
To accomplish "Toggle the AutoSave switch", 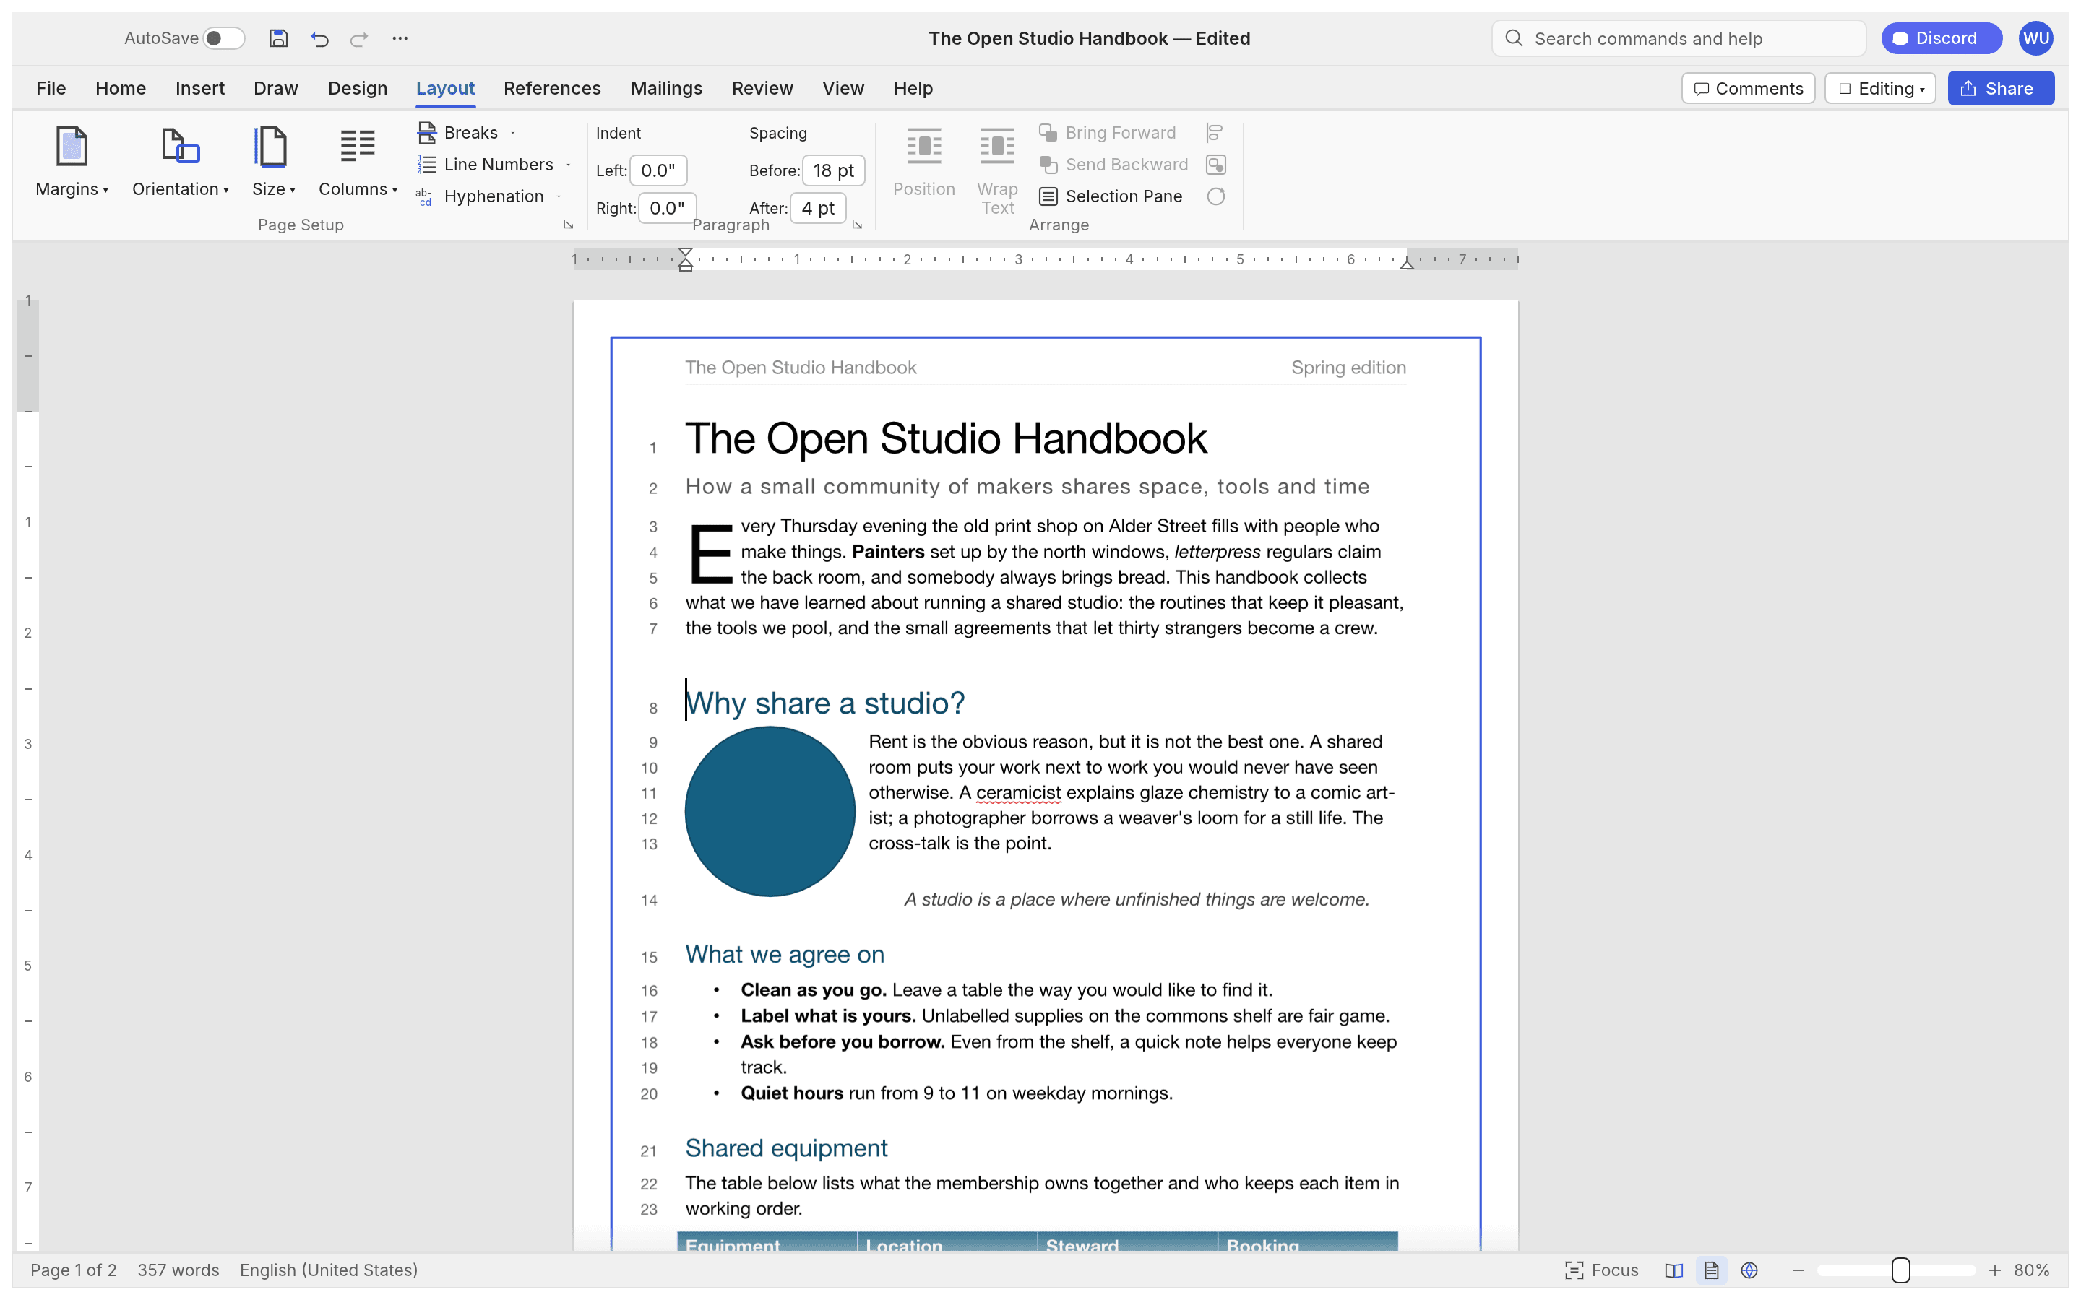I will tap(223, 38).
